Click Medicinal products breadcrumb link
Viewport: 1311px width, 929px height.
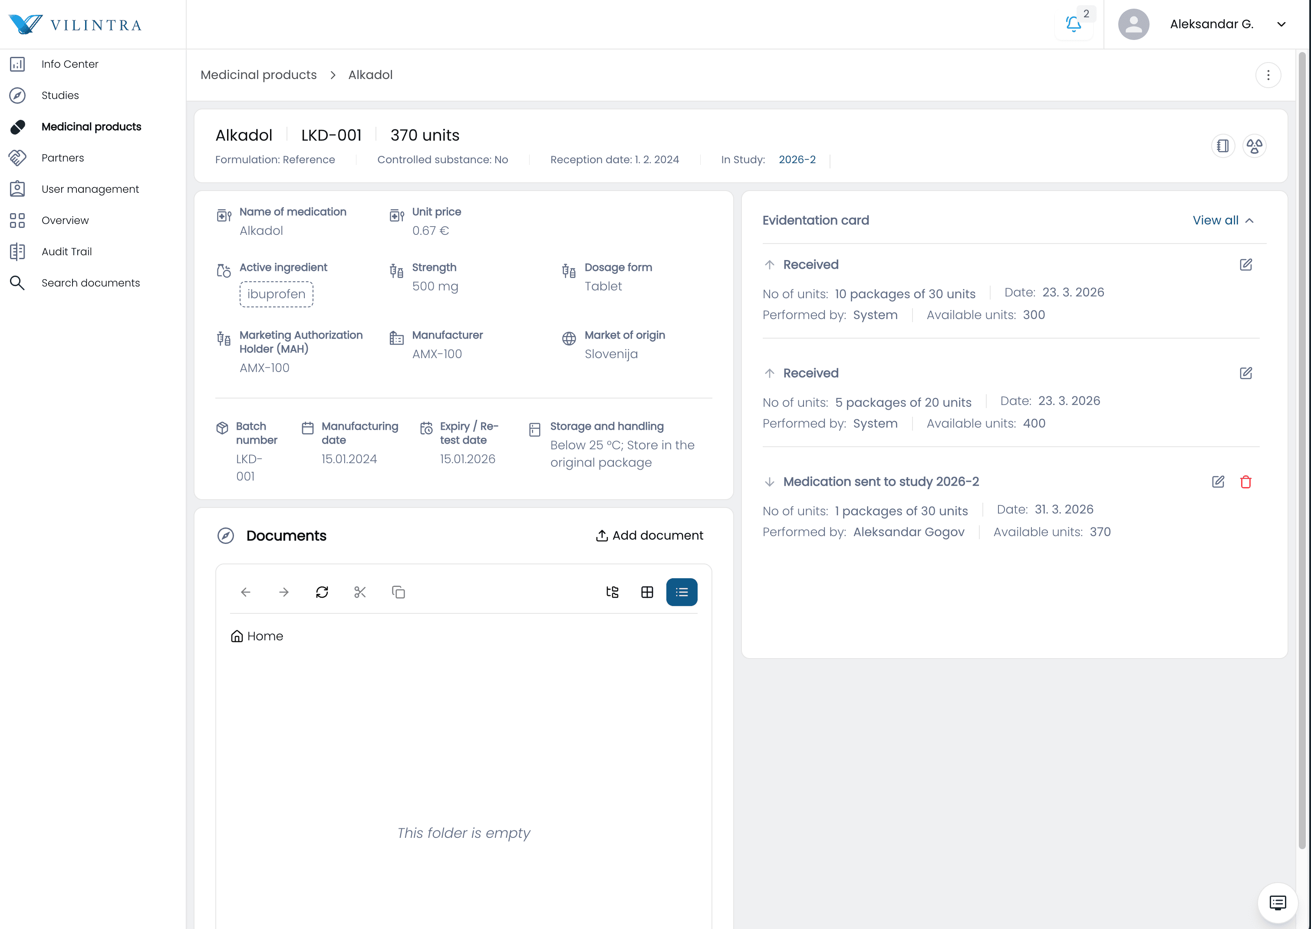coord(259,75)
